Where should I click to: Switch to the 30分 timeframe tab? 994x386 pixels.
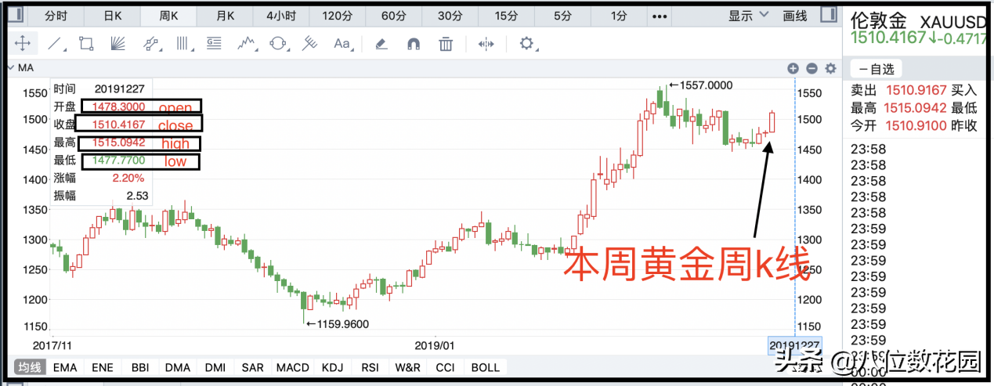click(x=450, y=16)
